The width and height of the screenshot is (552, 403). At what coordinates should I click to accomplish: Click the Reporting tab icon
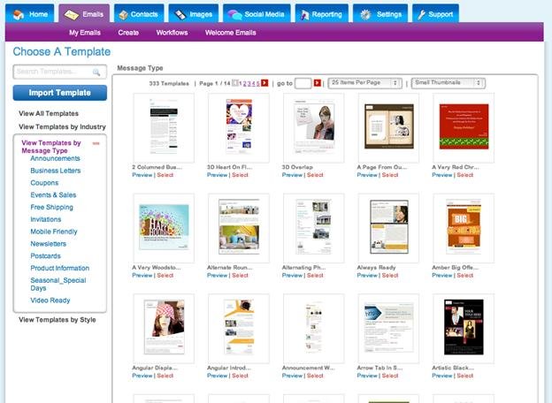tap(304, 15)
